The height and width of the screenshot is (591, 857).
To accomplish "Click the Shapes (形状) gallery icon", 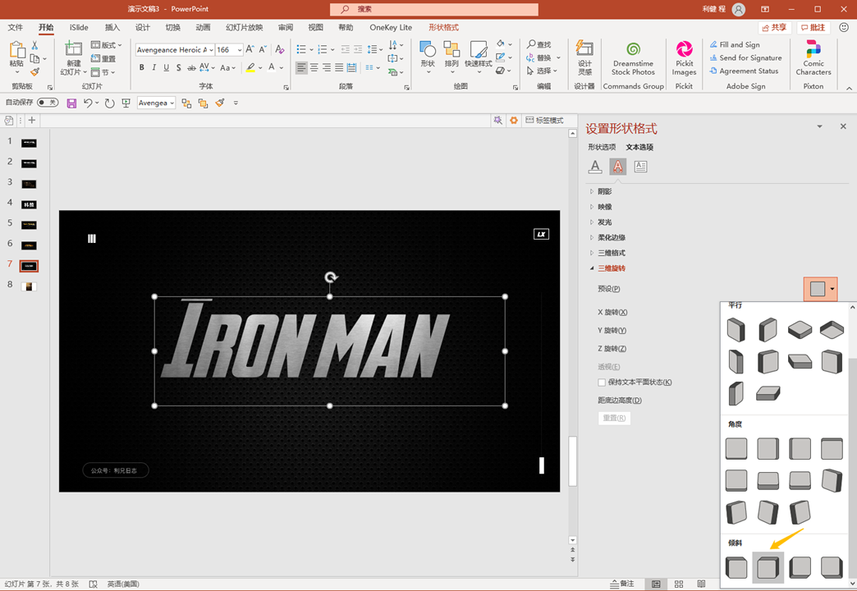I will coord(428,50).
